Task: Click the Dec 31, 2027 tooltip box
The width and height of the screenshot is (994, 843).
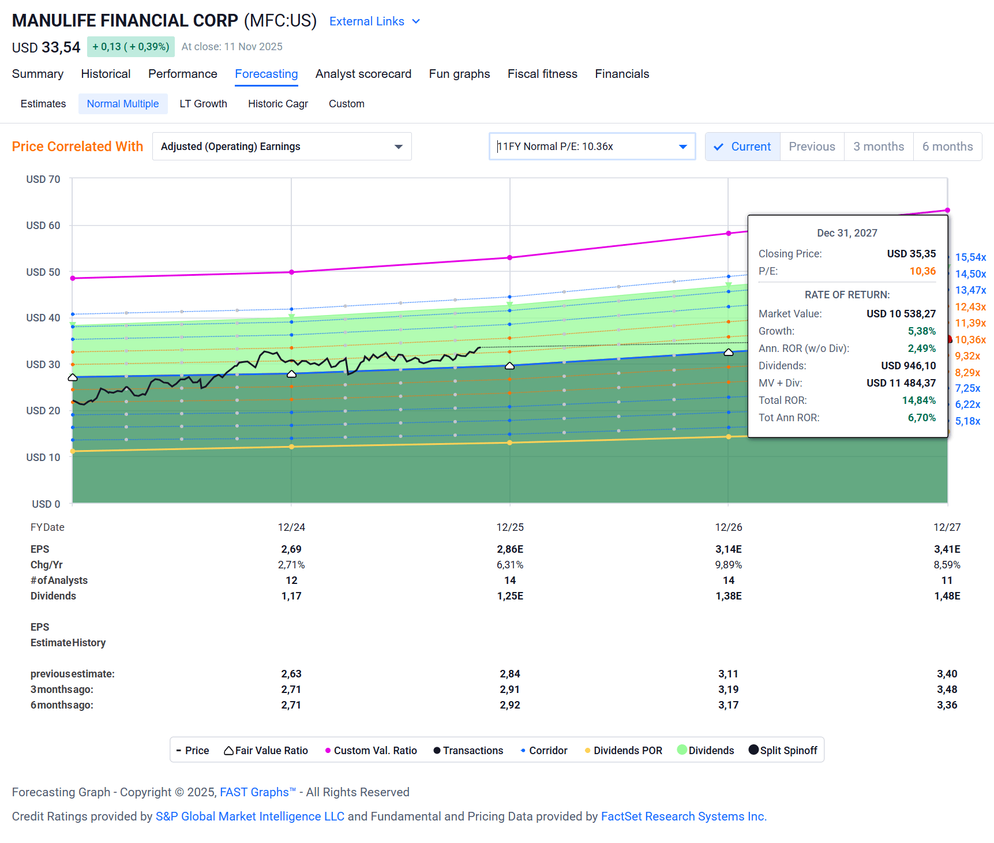Action: 847,326
